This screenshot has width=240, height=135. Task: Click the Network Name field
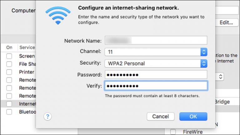click(156, 41)
